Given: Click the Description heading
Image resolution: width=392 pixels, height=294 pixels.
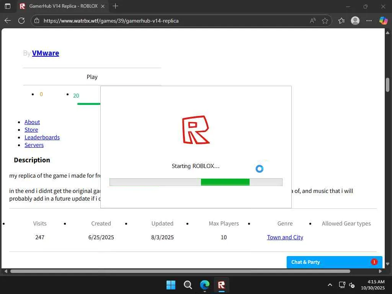Looking at the screenshot, I should pyautogui.click(x=32, y=160).
